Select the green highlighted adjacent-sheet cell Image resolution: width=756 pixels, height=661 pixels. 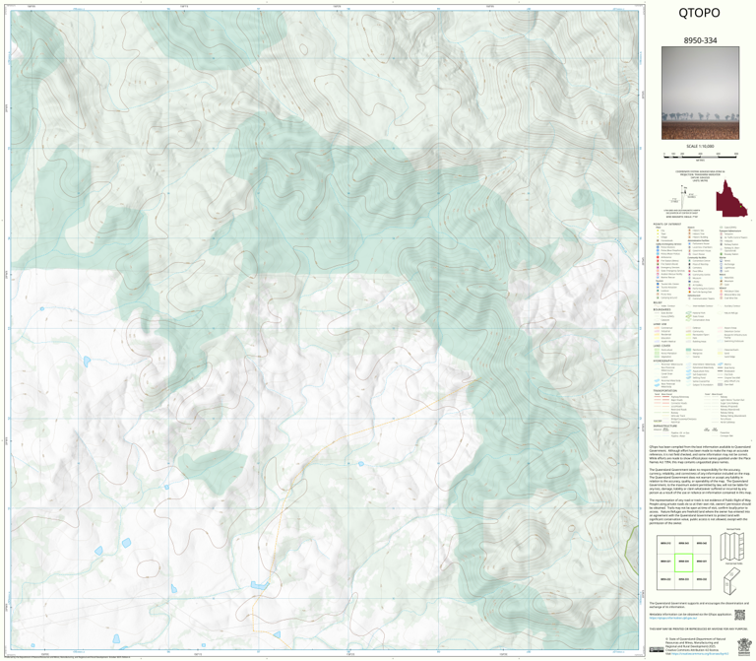tap(683, 562)
